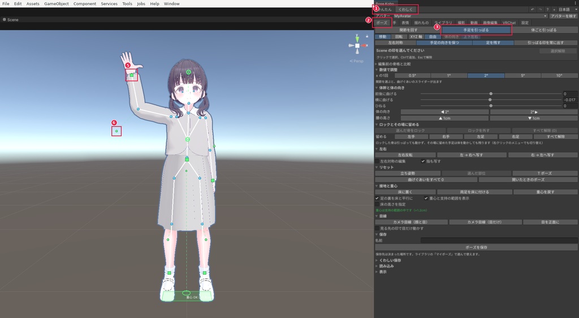The height and width of the screenshot is (318, 579).
Task: Select the raised hand wrist marker
Action: [x=131, y=75]
